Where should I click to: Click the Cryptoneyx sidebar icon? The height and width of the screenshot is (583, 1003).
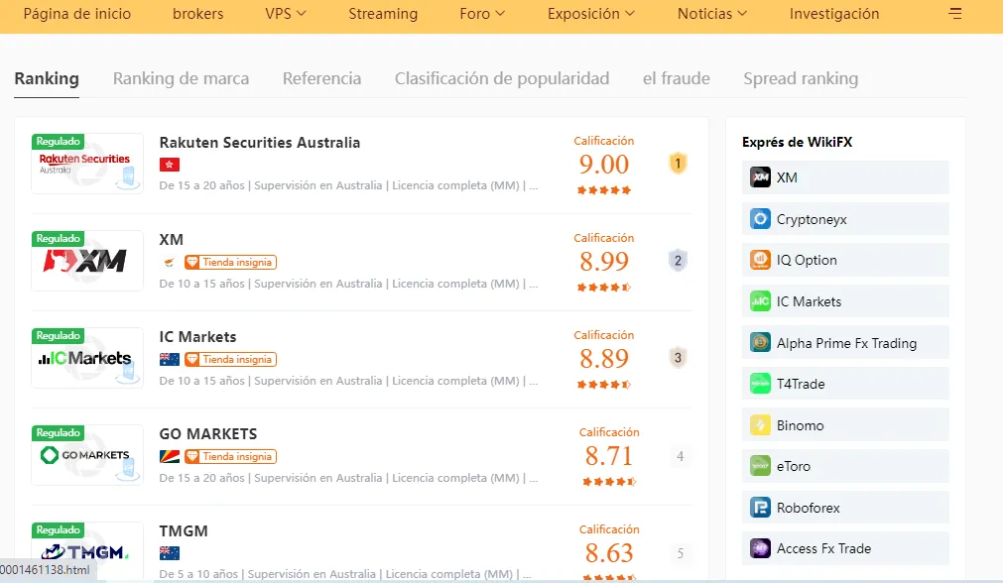(760, 218)
